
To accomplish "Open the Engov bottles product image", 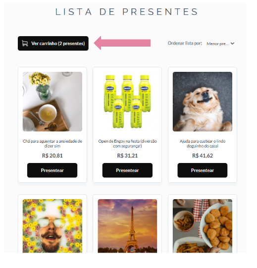I will click(127, 102).
